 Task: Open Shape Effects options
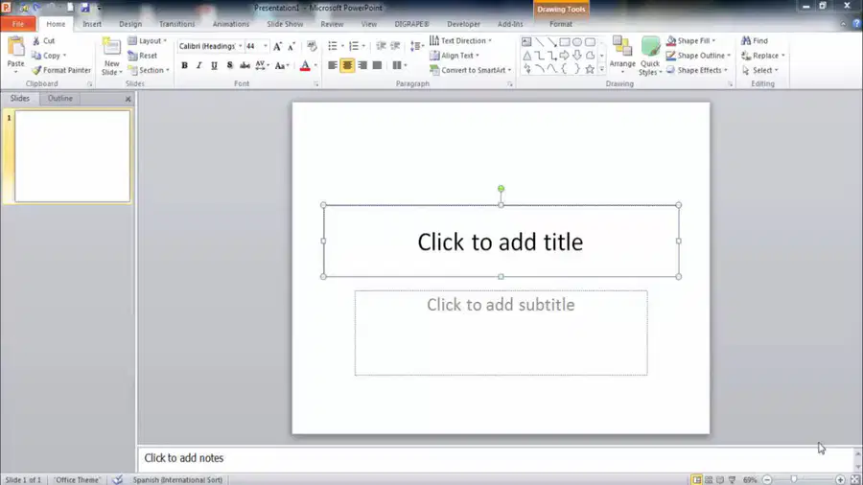coord(697,70)
